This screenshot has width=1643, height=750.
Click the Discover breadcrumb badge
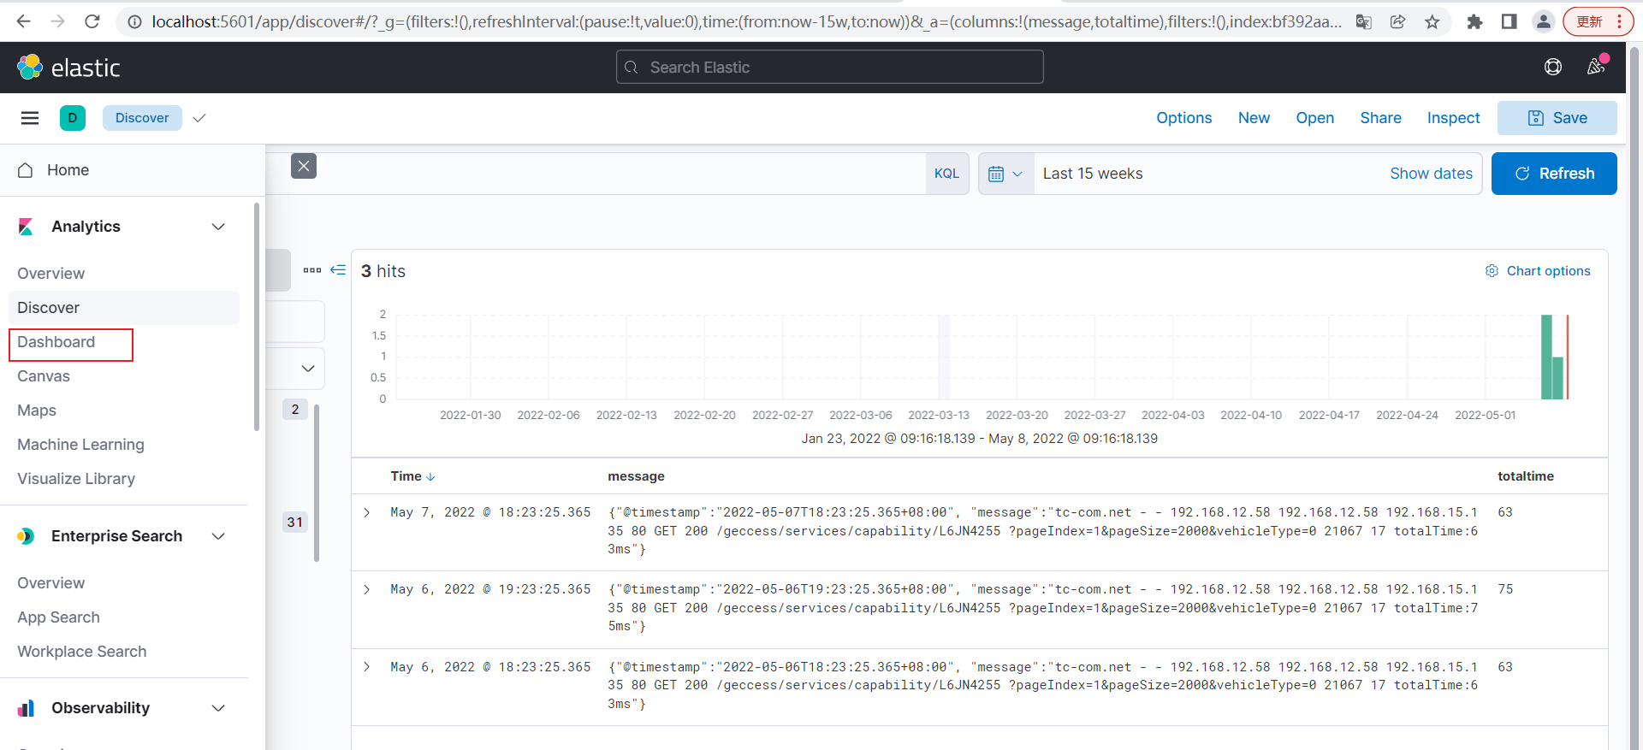pyautogui.click(x=142, y=118)
